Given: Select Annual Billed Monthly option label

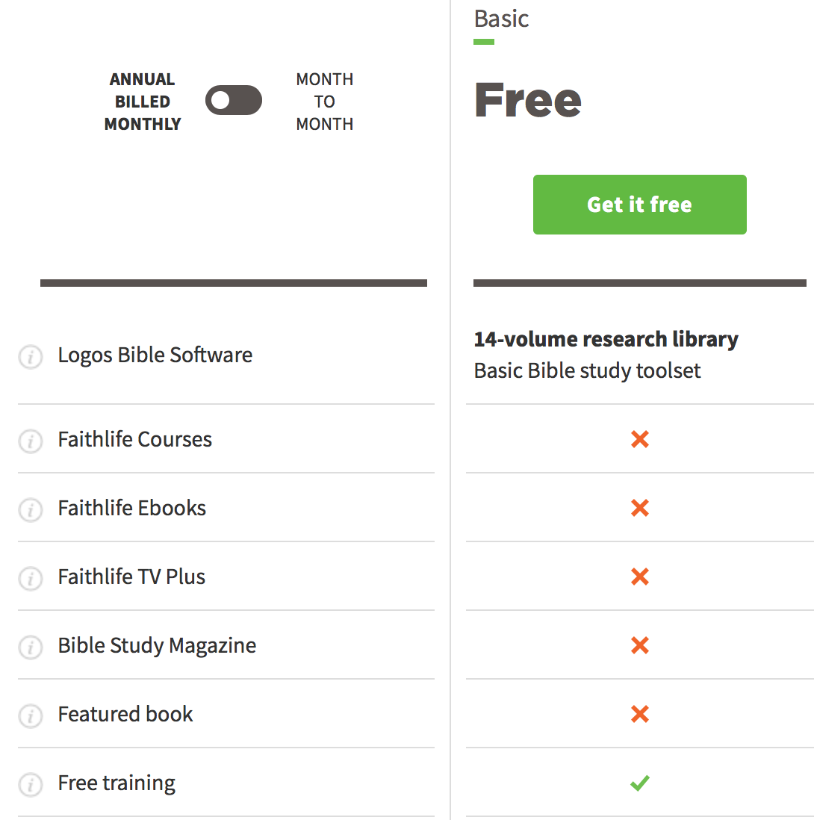Looking at the screenshot, I should click(x=142, y=102).
